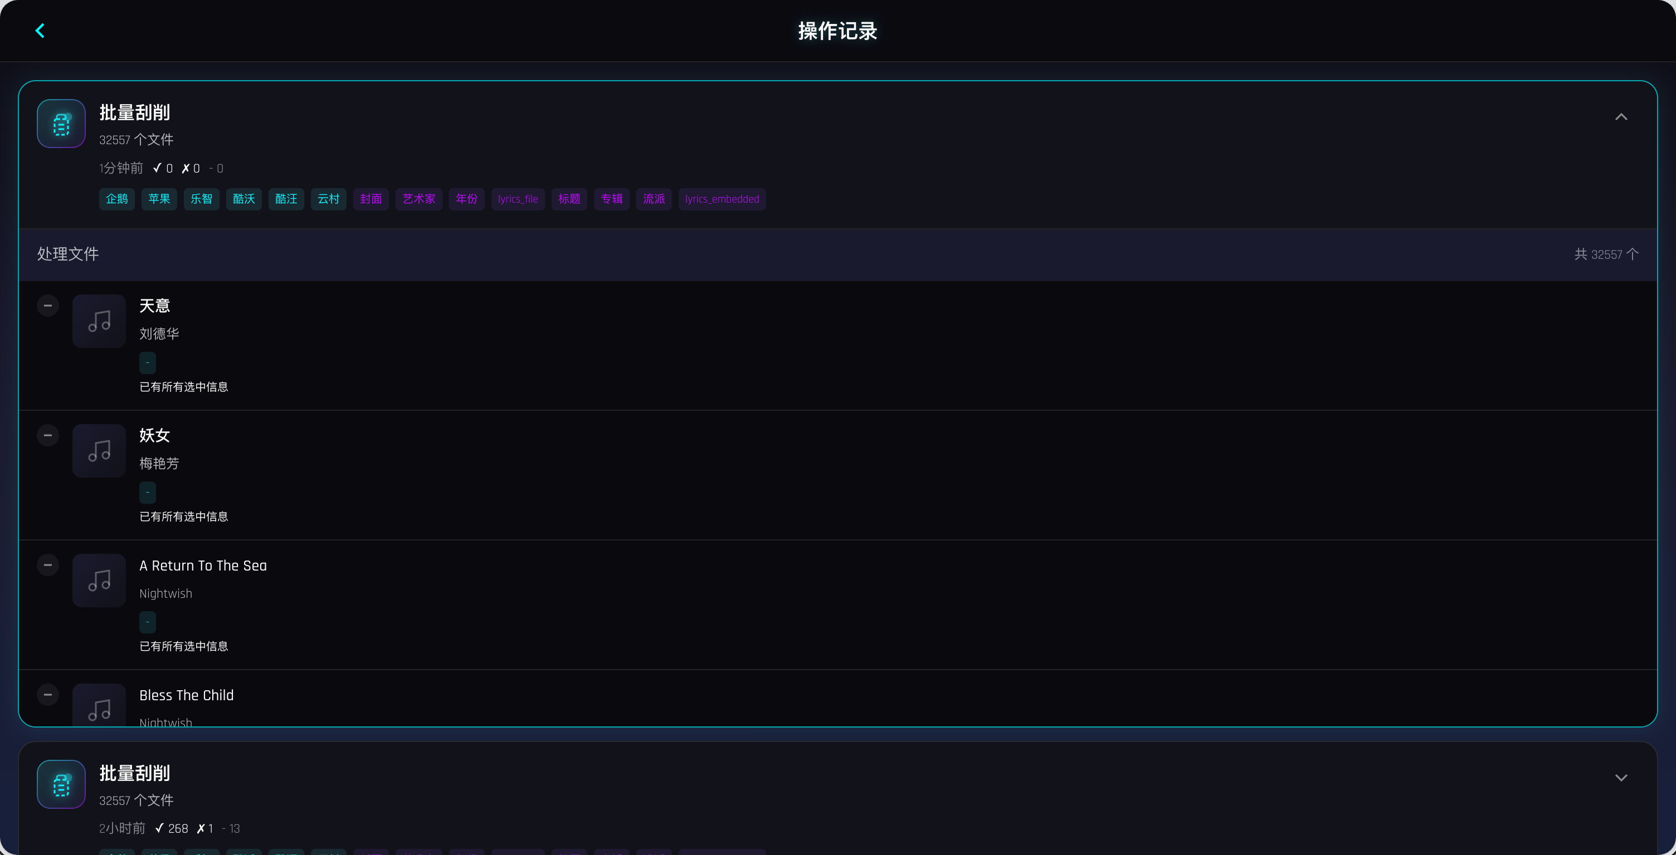Click 已有所有选中信息 under 天意
Viewport: 1676px width, 855px height.
click(183, 387)
